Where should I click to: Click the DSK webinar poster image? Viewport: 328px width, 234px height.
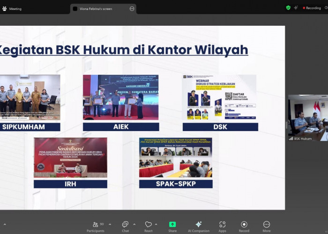click(x=219, y=97)
